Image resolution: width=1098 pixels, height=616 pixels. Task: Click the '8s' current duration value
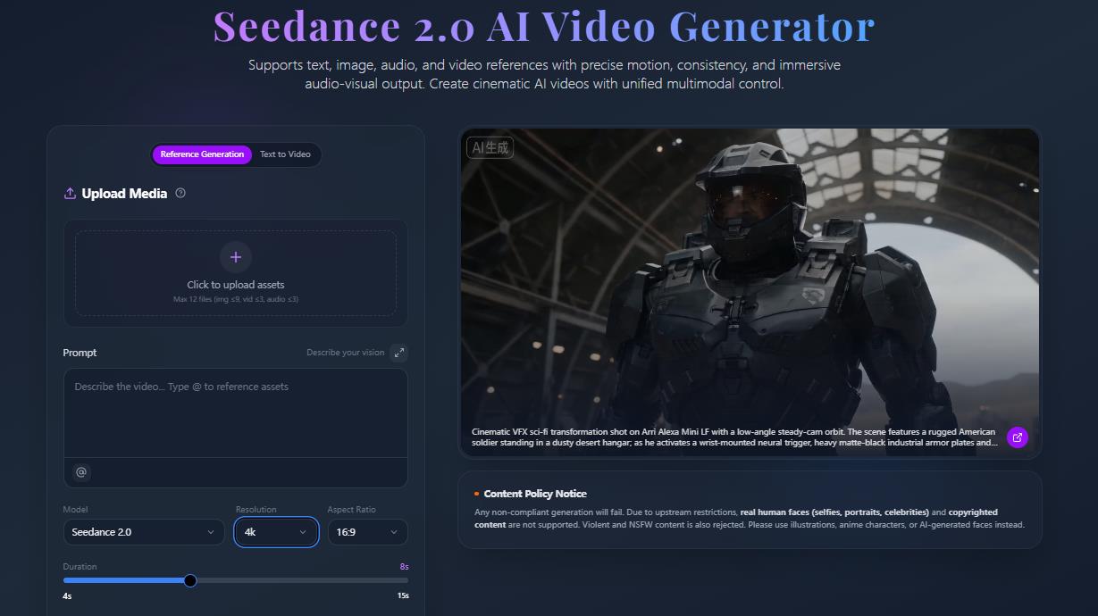point(404,567)
